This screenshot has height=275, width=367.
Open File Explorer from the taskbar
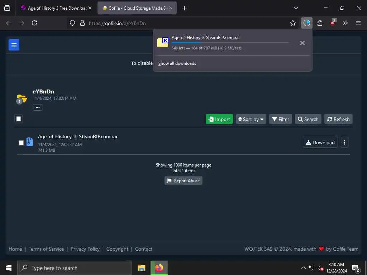[x=141, y=268]
